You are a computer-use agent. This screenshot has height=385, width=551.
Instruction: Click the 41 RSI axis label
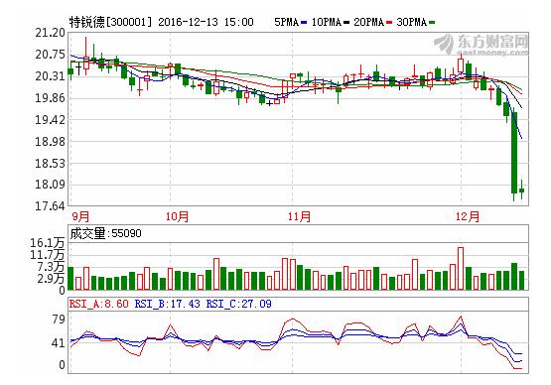point(59,343)
